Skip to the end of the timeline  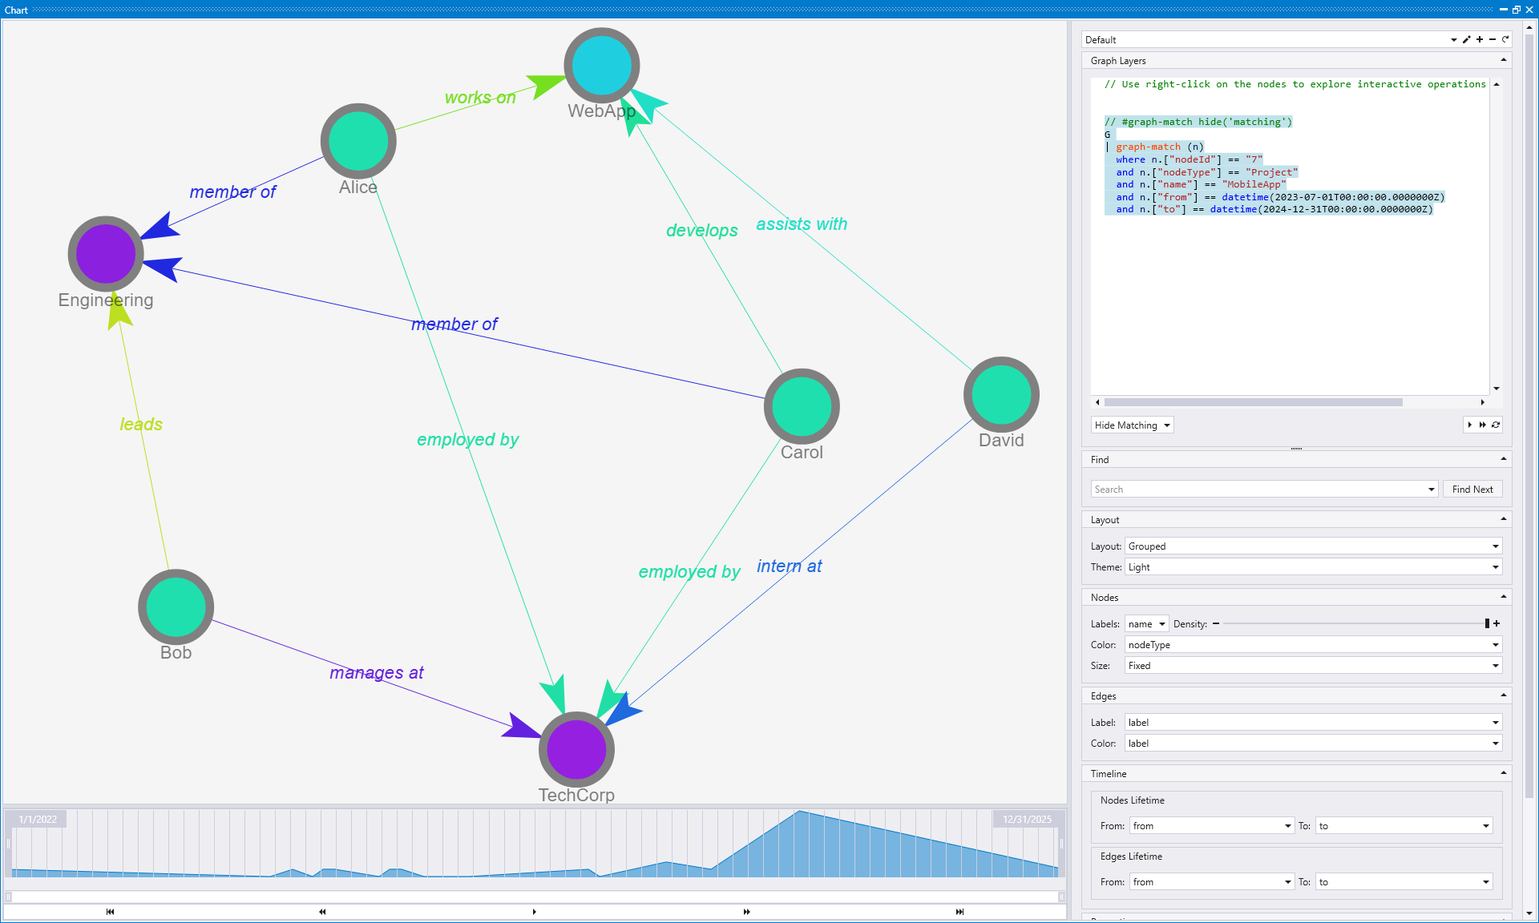959,912
